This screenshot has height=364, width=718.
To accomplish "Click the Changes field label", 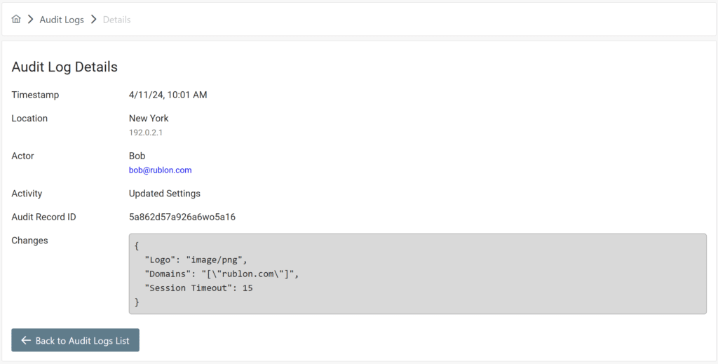I will click(x=29, y=241).
